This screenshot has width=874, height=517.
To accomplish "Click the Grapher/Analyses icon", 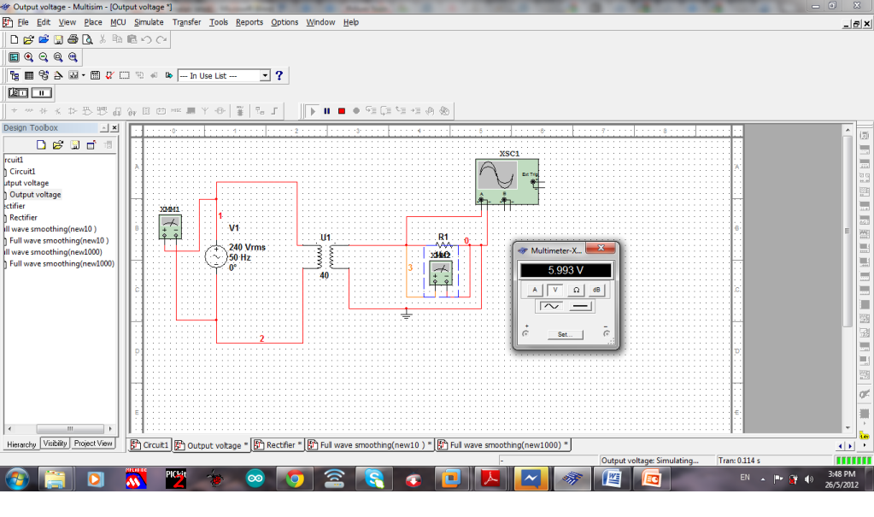I will tap(73, 75).
